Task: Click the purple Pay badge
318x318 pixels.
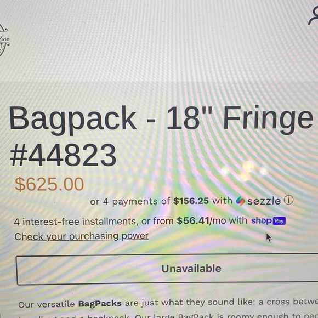Action: (x=279, y=221)
